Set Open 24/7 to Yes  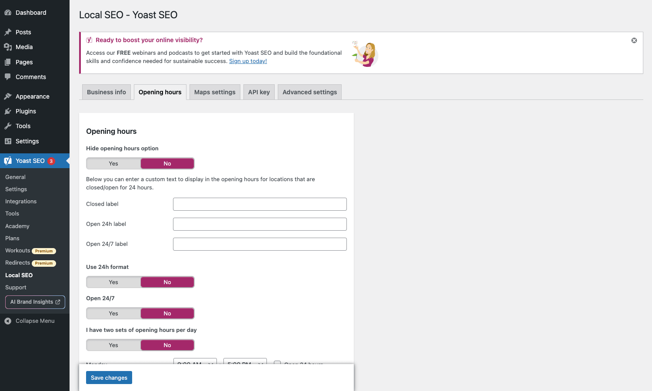coord(113,313)
